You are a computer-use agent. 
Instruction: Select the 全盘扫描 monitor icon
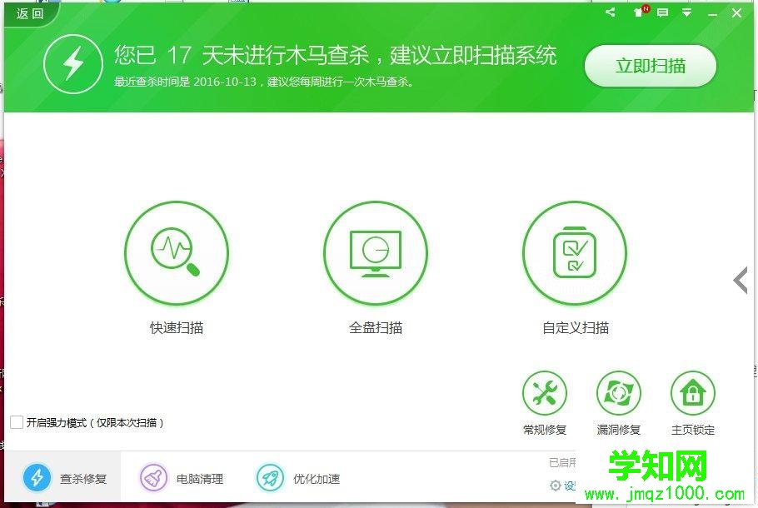(x=375, y=252)
